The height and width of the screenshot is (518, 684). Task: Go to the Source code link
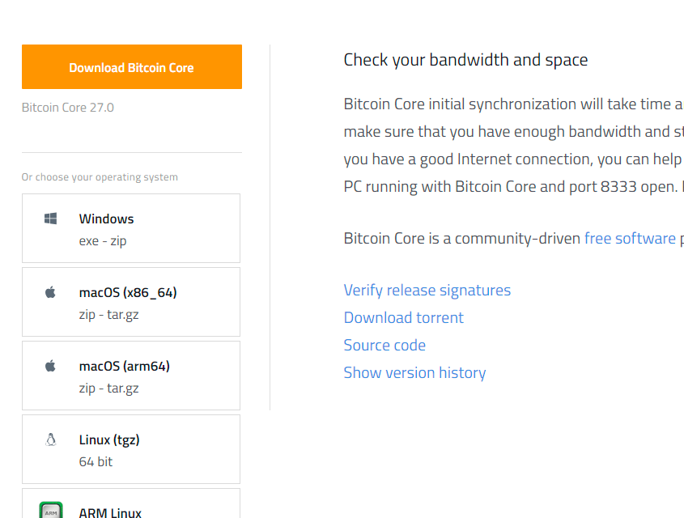[384, 345]
